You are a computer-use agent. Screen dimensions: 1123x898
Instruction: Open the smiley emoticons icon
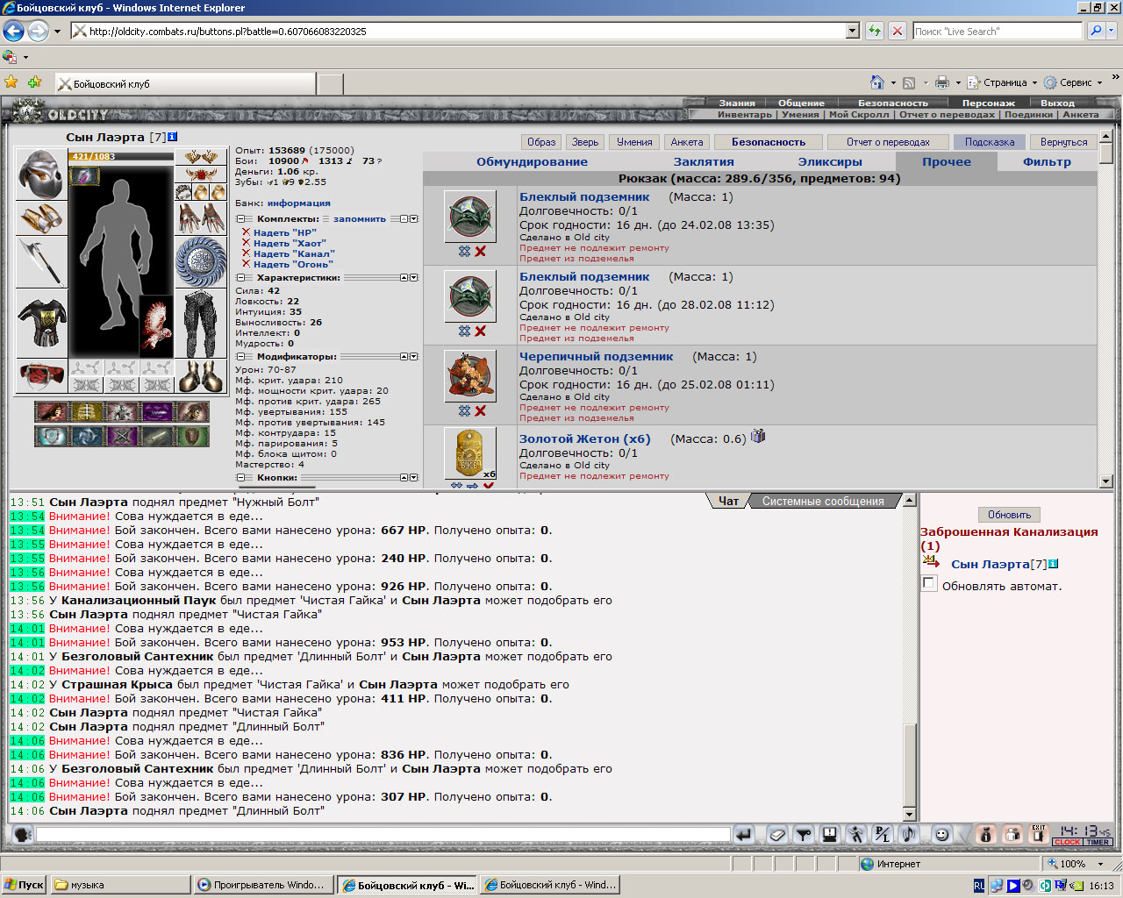tap(941, 835)
